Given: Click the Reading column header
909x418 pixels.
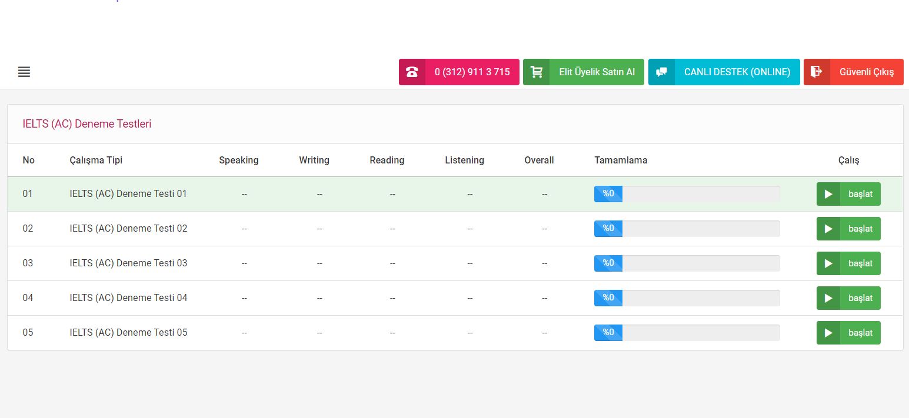Looking at the screenshot, I should 387,160.
